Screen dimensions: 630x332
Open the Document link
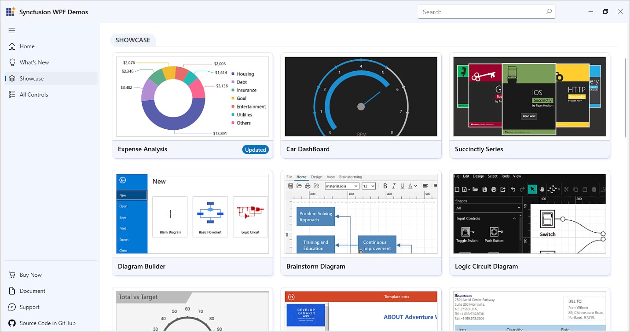pyautogui.click(x=33, y=291)
